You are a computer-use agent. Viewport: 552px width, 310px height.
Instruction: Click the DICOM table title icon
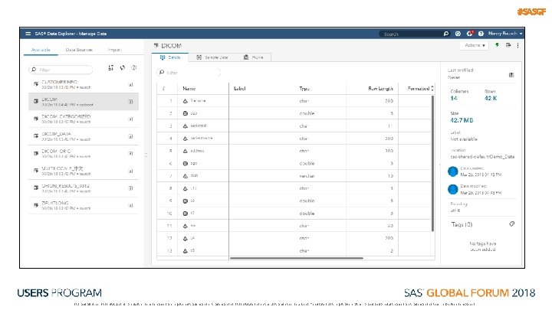click(x=156, y=45)
